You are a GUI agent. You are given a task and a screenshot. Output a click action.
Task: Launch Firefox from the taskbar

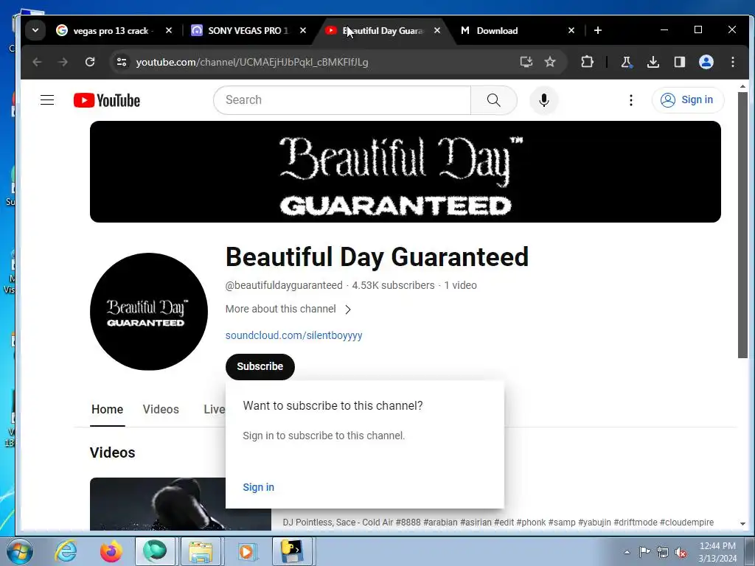[111, 551]
